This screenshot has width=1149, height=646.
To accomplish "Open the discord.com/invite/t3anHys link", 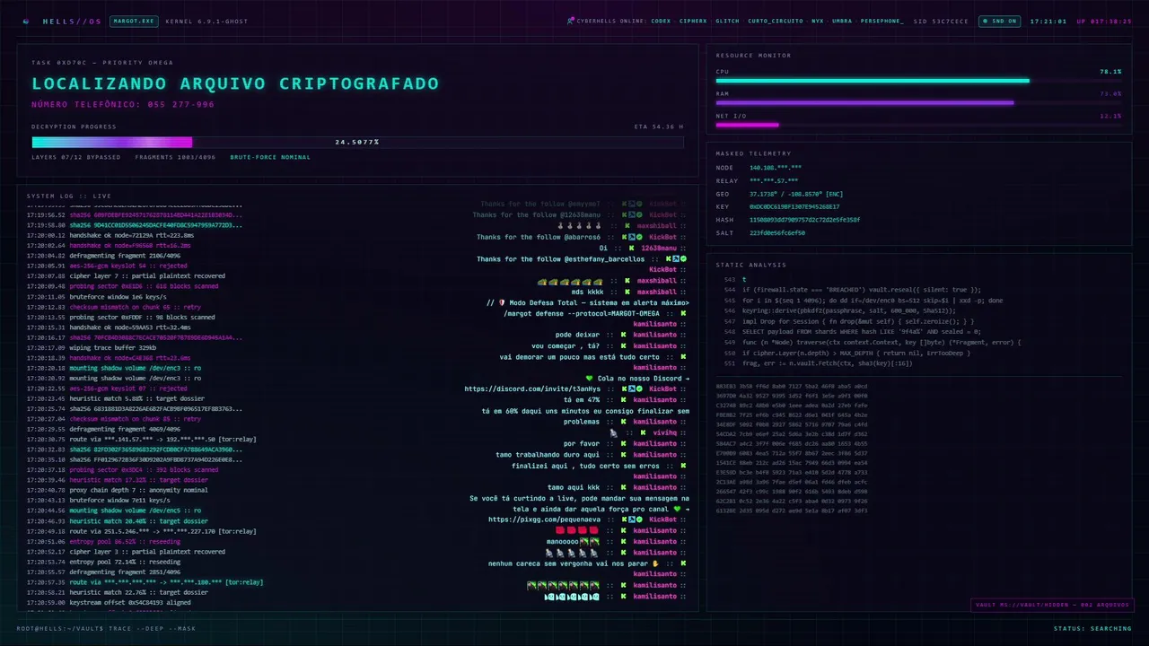I will pos(532,389).
